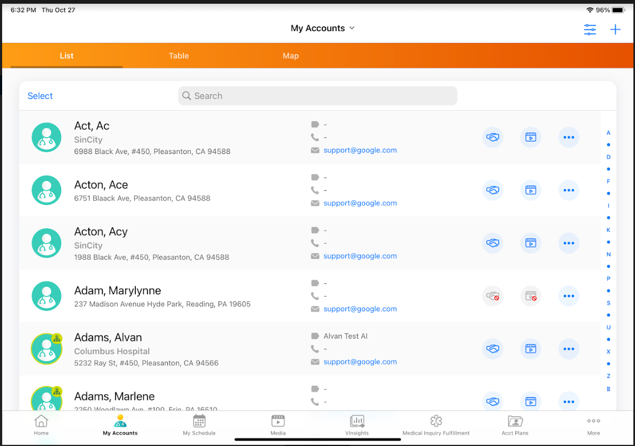Open Medical Inquiry Fulfillment in bottom bar
This screenshot has width=635, height=446.
436,425
